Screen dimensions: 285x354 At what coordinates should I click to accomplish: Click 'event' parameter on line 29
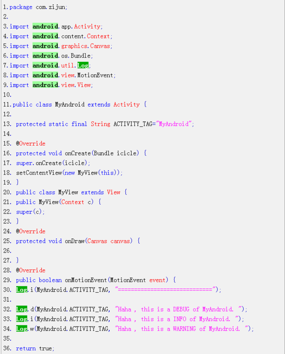click(157, 280)
